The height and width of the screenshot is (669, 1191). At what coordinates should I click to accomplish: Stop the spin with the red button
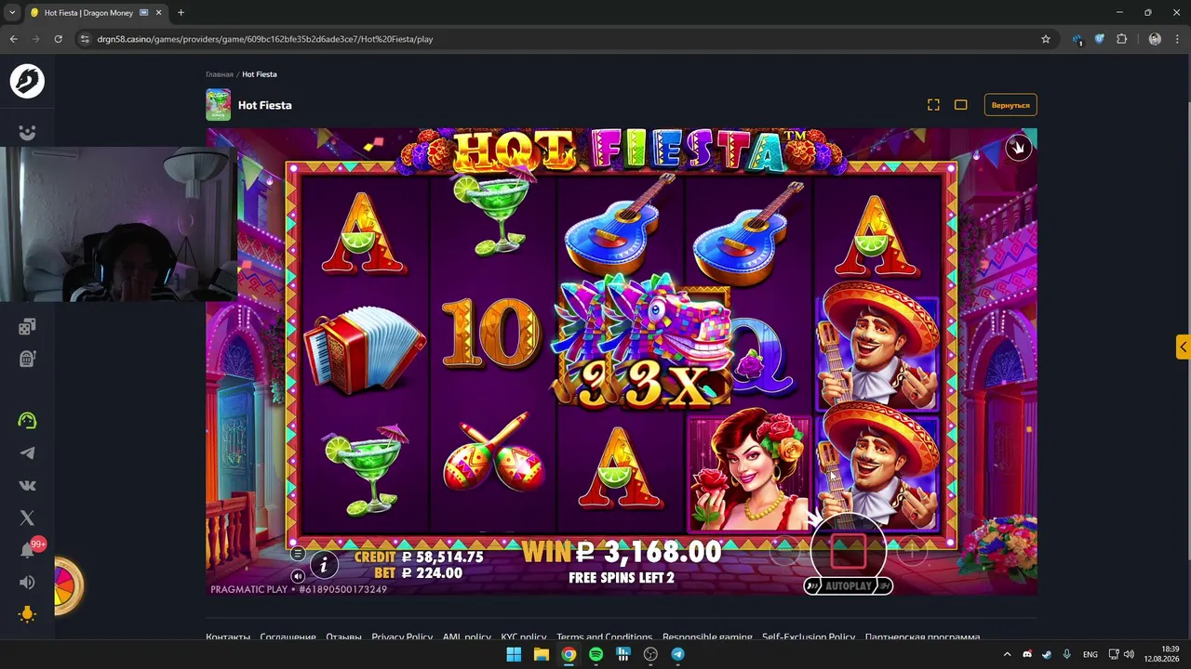(x=848, y=552)
